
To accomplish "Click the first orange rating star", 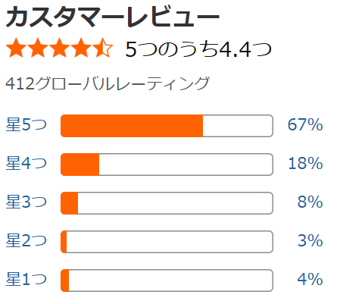I will click(16, 48).
